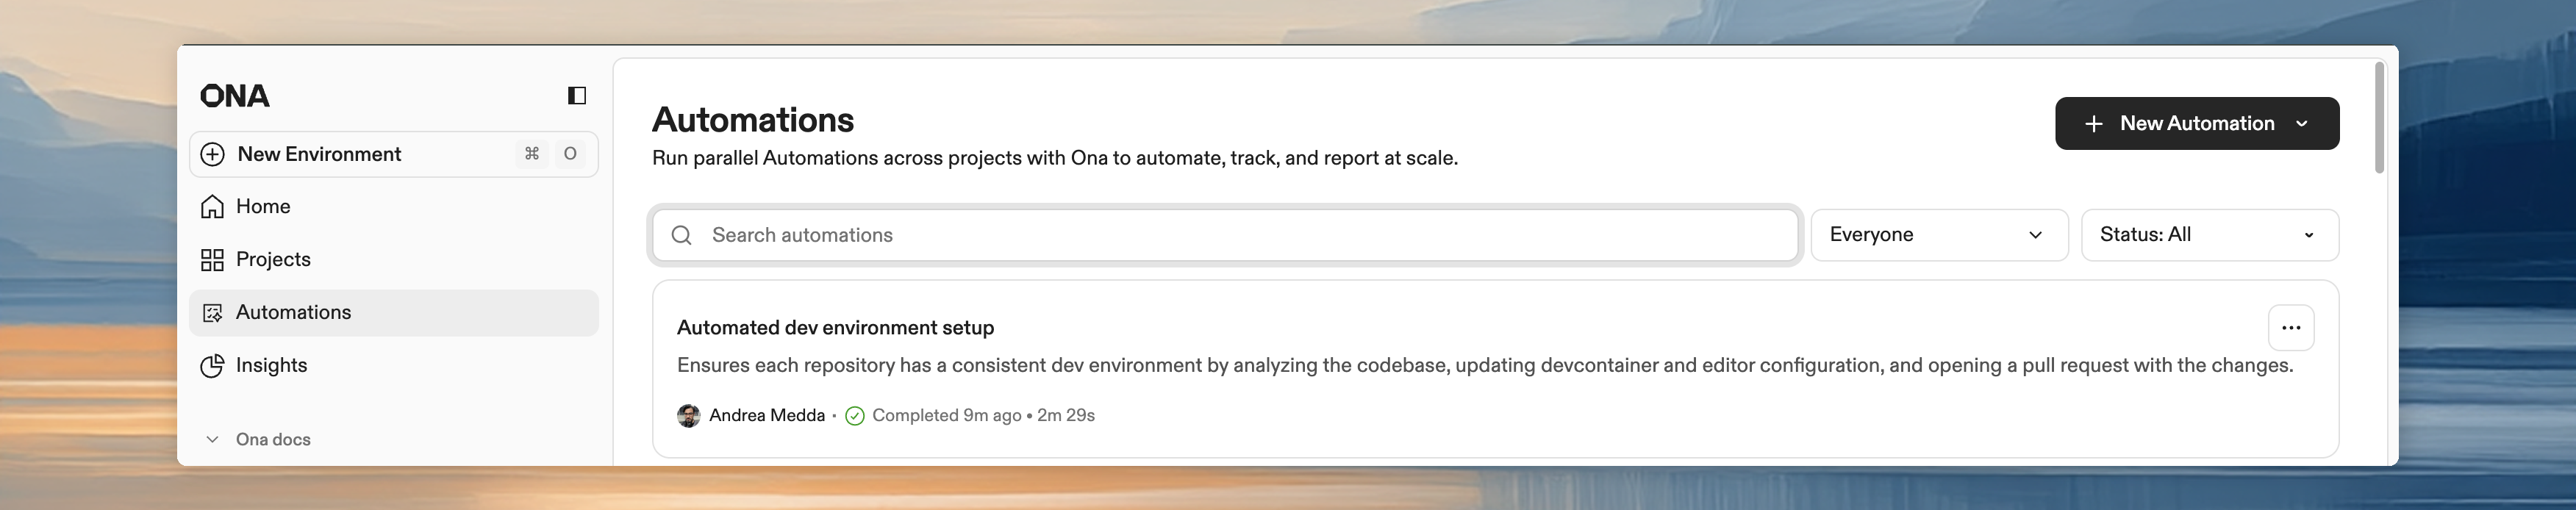Click the Projects grid icon
2576x510 pixels.
coord(212,259)
